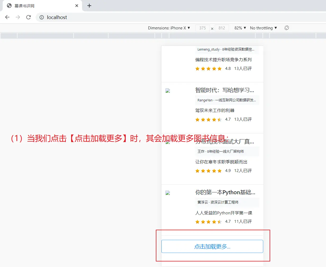Viewport: 326px width, 267px height.
Task: Click the width field showing 375
Action: coord(202,28)
